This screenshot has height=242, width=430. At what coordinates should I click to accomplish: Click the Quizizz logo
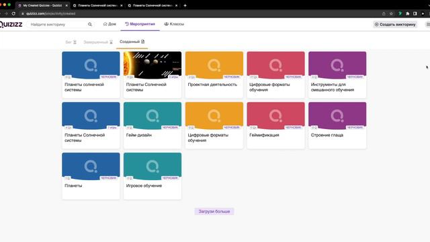coord(11,24)
